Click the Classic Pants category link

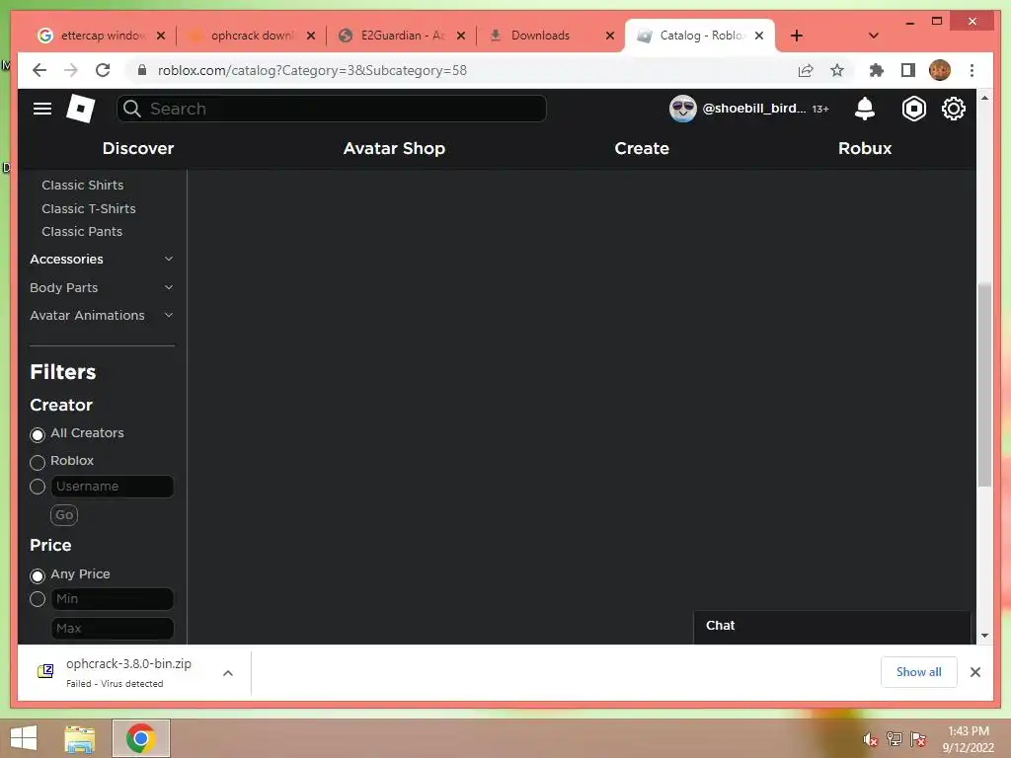tap(82, 231)
